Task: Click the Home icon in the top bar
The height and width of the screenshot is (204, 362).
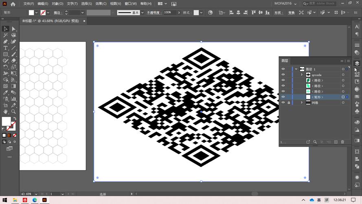Action: click(x=13, y=4)
